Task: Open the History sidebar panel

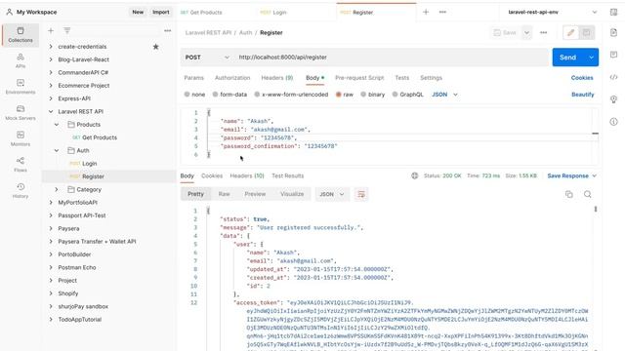Action: (x=21, y=191)
